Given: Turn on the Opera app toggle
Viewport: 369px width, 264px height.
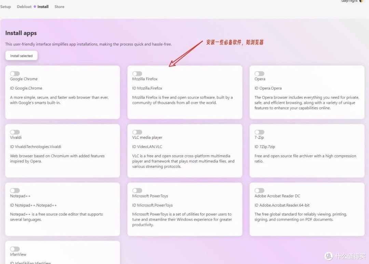Looking at the screenshot, I should point(259,74).
